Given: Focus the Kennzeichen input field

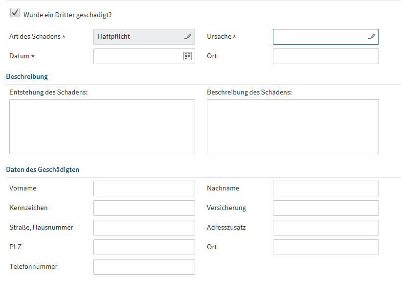Looking at the screenshot, I should click(144, 208).
